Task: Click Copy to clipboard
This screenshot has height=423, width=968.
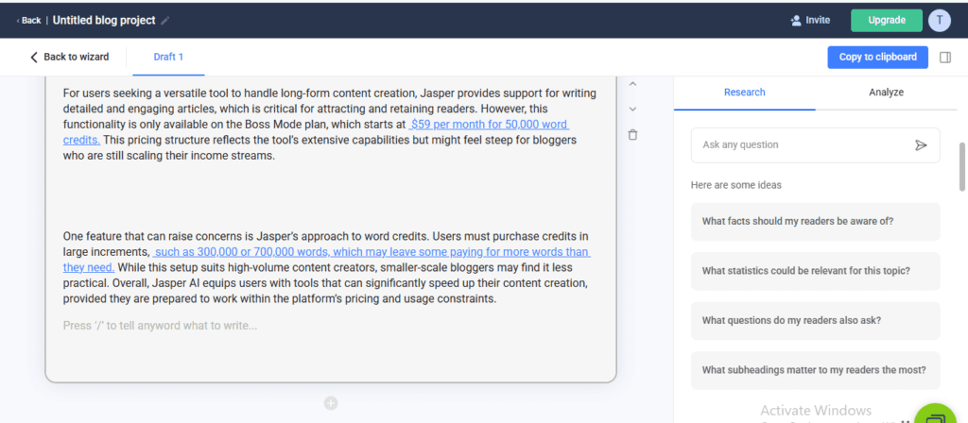Action: pyautogui.click(x=877, y=58)
